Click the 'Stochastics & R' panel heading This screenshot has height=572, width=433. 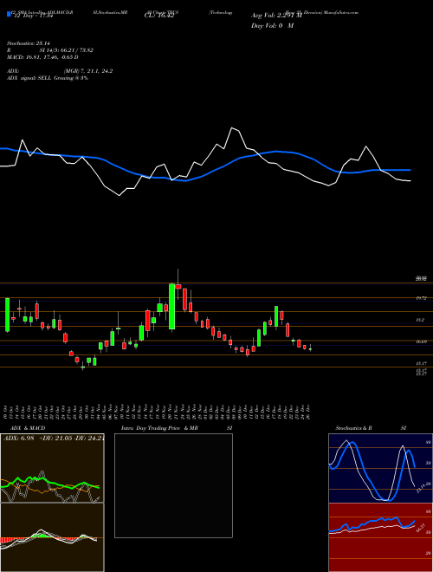354,428
